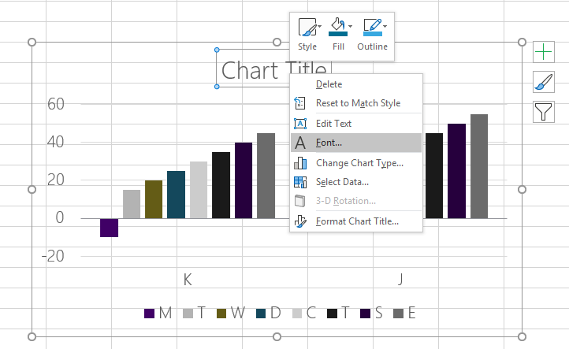Click the teal D legend swatch
This screenshot has width=569, height=349.
[261, 313]
